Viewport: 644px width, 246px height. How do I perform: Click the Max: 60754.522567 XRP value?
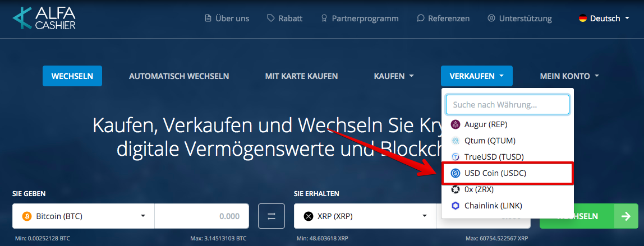(x=497, y=238)
